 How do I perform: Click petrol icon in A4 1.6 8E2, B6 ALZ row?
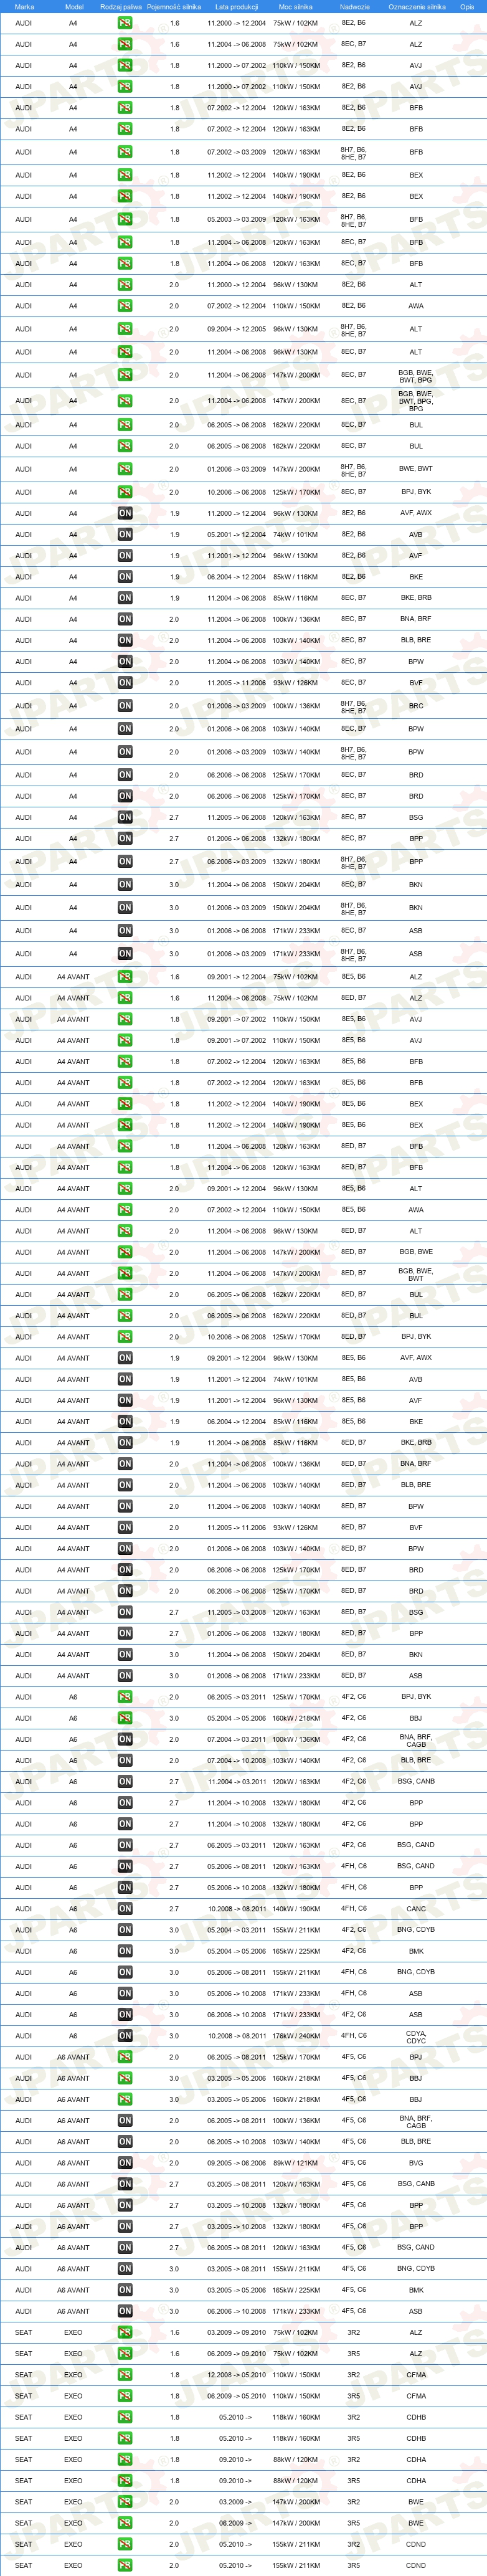click(x=124, y=23)
